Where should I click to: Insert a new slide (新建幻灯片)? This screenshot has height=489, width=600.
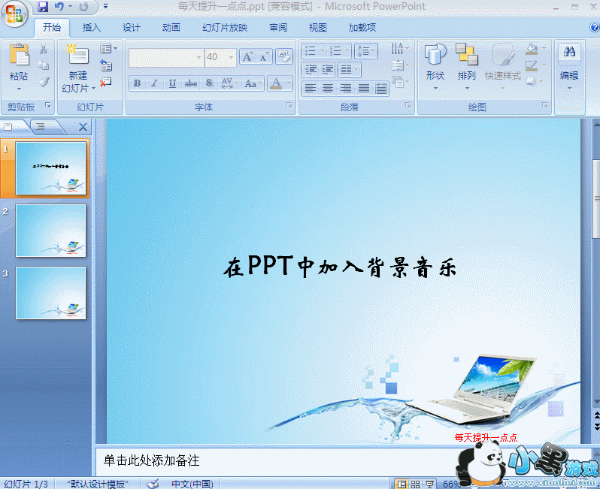(x=78, y=68)
